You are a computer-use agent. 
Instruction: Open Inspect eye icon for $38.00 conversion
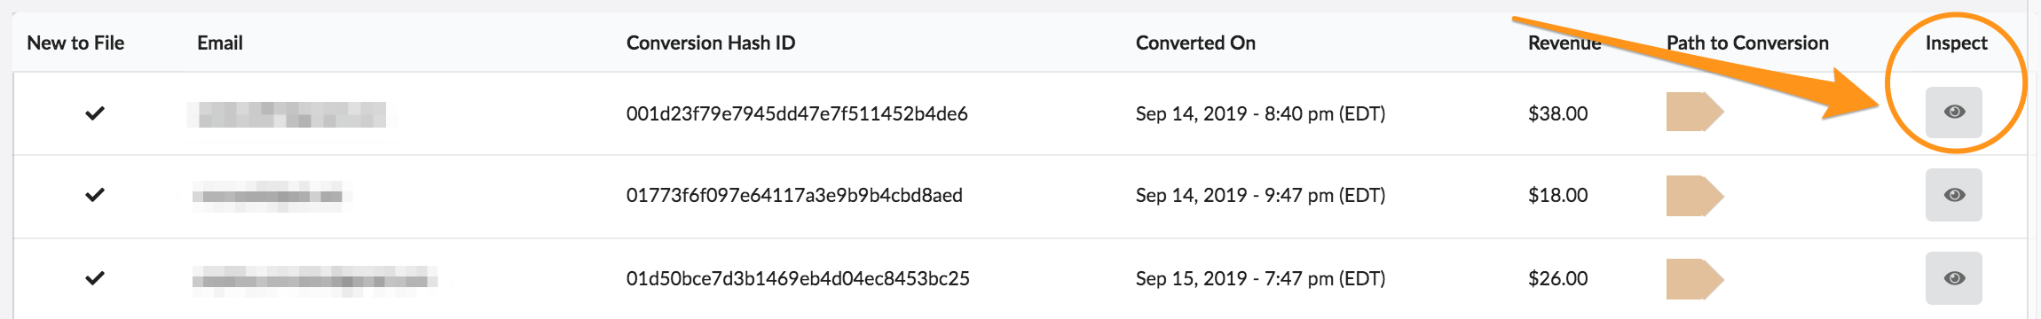[1953, 113]
